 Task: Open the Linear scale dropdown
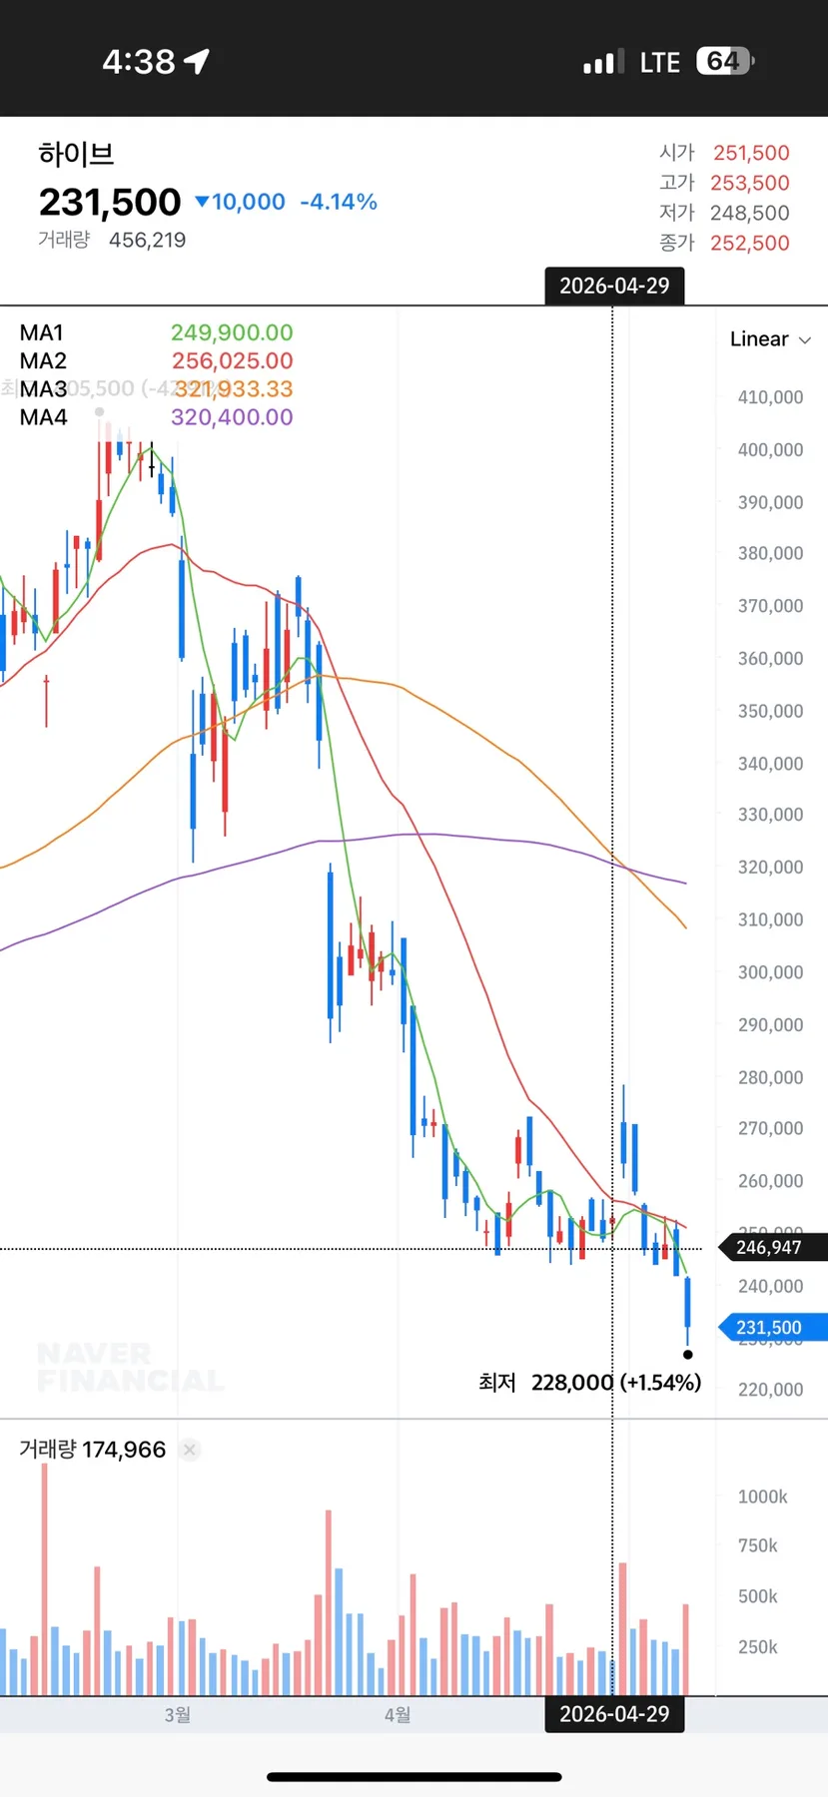point(770,339)
